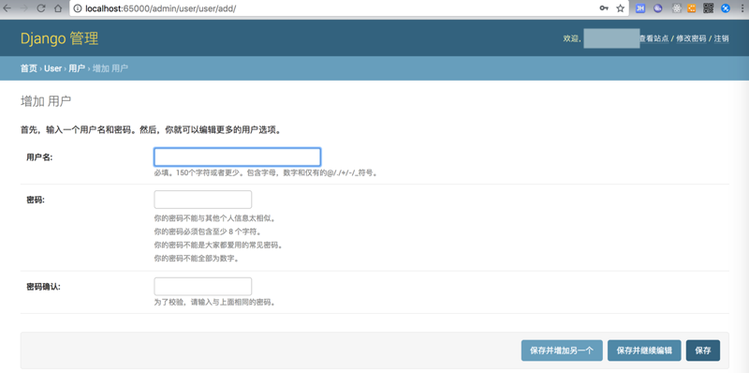Click the 密码: field label

click(x=36, y=200)
